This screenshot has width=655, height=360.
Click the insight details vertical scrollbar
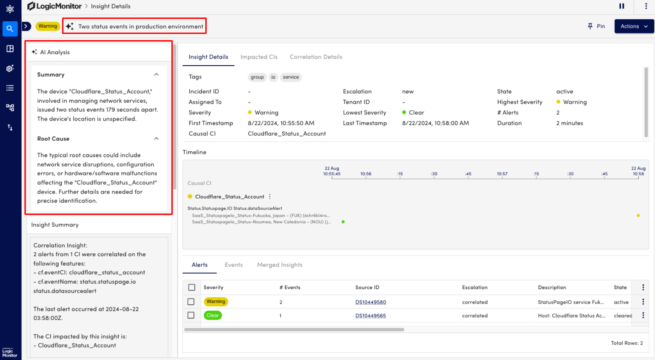coord(646,102)
